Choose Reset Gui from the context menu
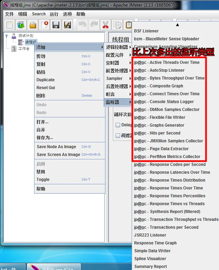This screenshot has height=270, width=219. (x=70, y=88)
